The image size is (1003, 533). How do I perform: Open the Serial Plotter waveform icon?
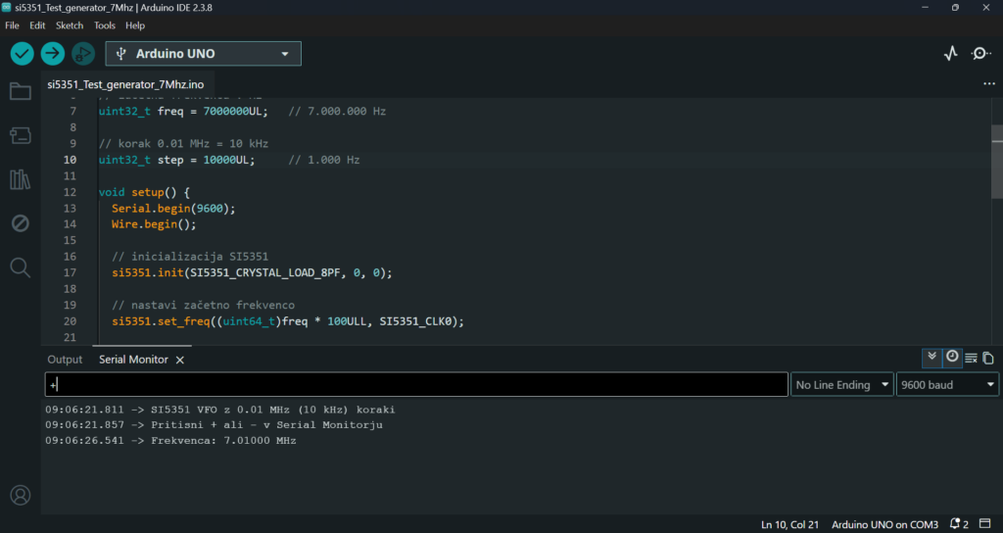[950, 54]
